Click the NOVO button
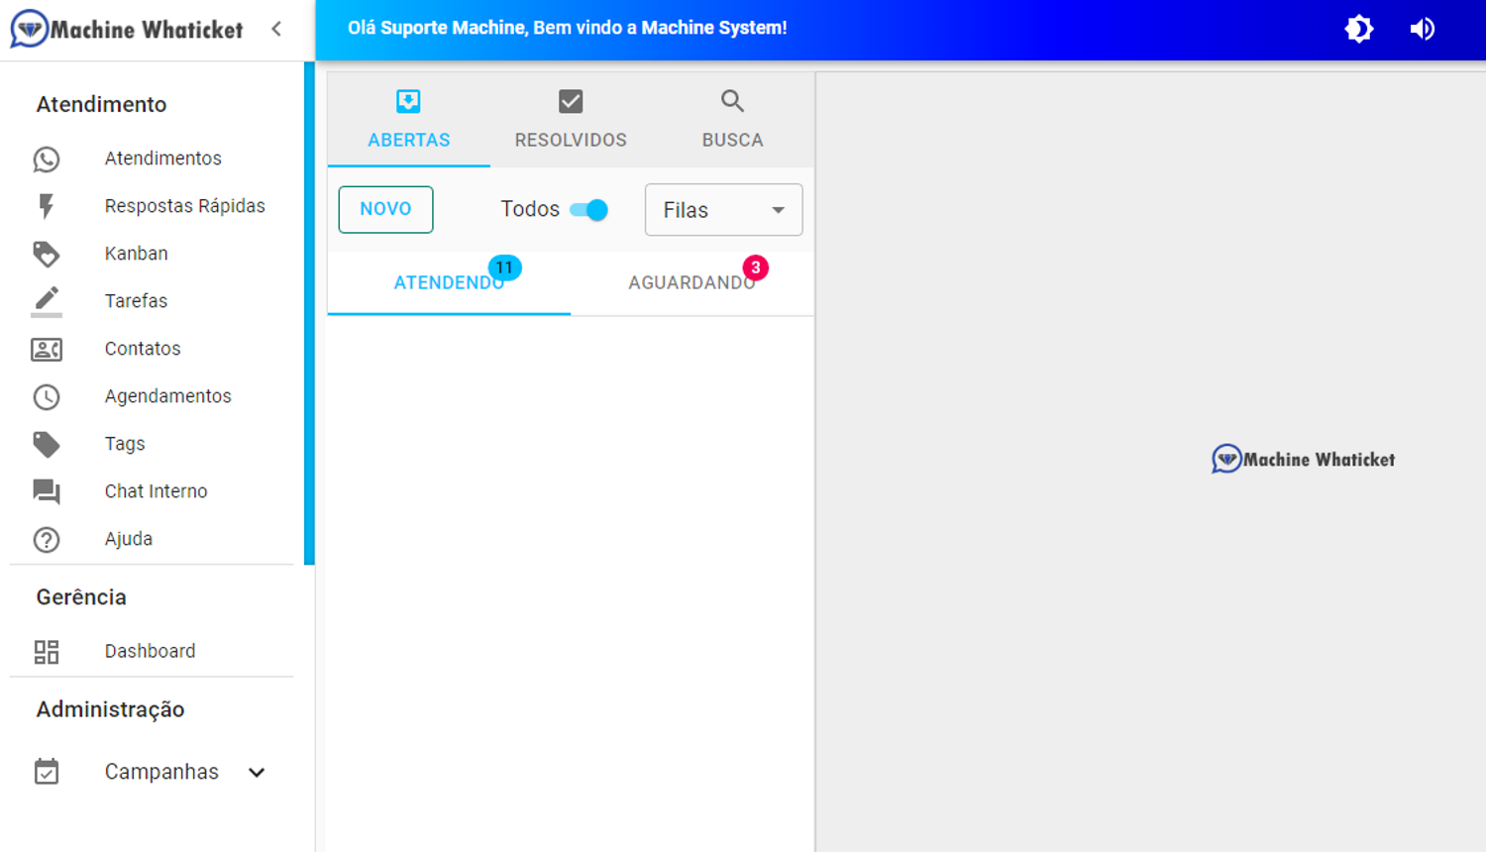This screenshot has height=852, width=1486. coord(385,209)
